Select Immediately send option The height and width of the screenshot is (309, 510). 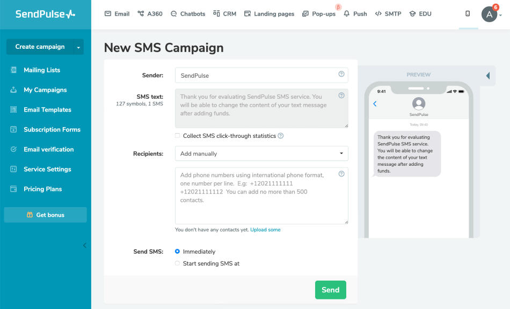178,252
